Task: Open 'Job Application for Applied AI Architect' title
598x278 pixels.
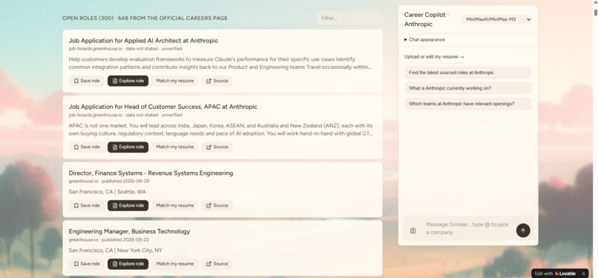Action: [143, 41]
